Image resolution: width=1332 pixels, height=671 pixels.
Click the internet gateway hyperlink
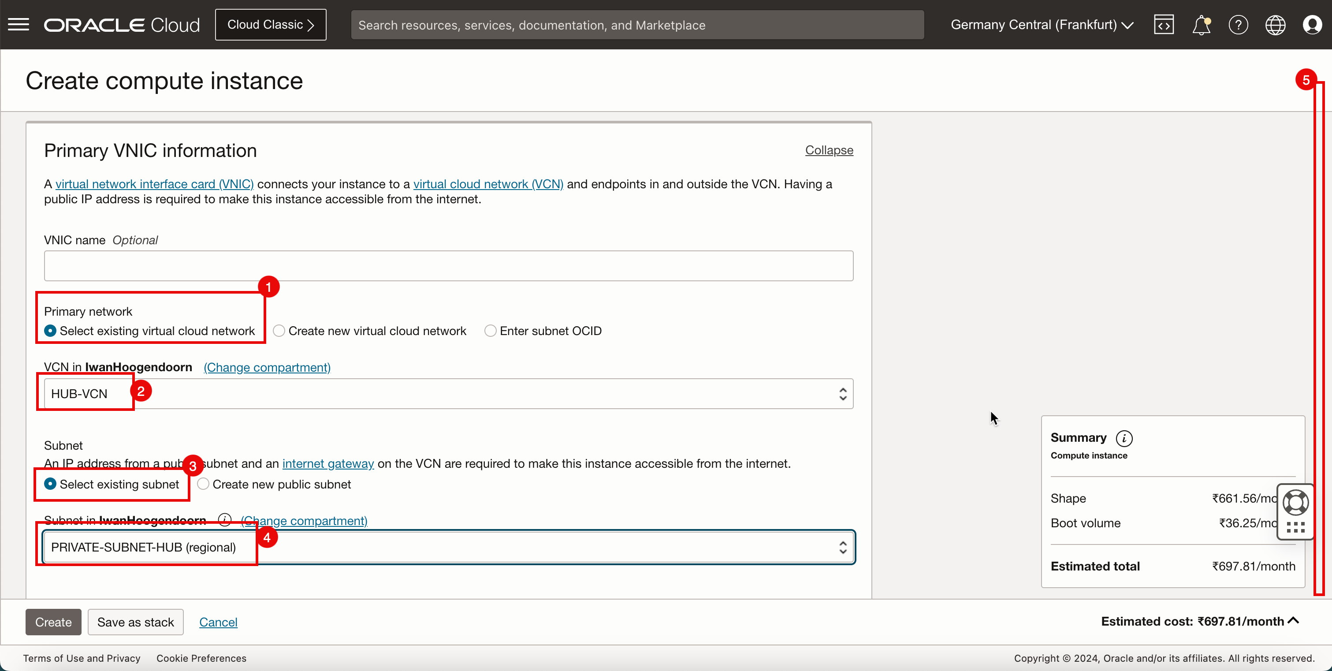pos(327,463)
